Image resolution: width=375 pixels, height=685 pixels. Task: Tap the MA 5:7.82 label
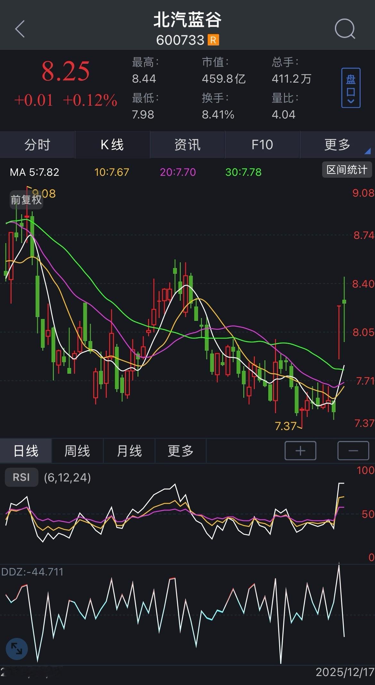(35, 172)
